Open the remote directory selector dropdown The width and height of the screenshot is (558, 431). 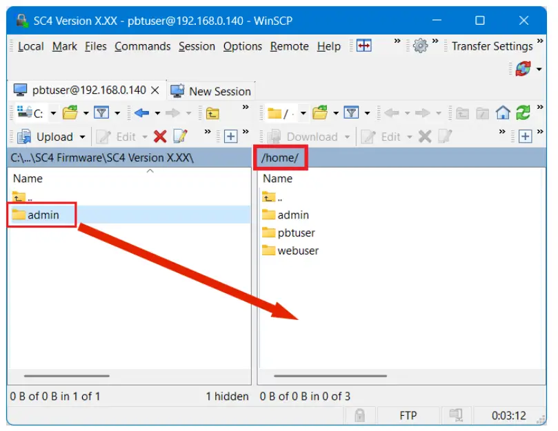tap(303, 113)
